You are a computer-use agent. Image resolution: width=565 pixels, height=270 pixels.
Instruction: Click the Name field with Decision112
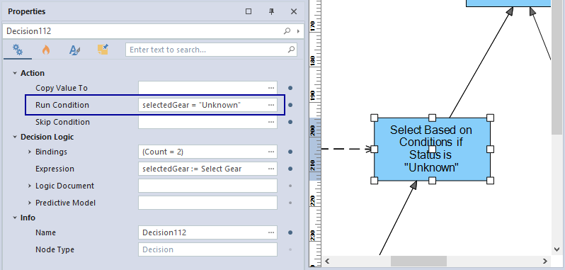pos(207,232)
